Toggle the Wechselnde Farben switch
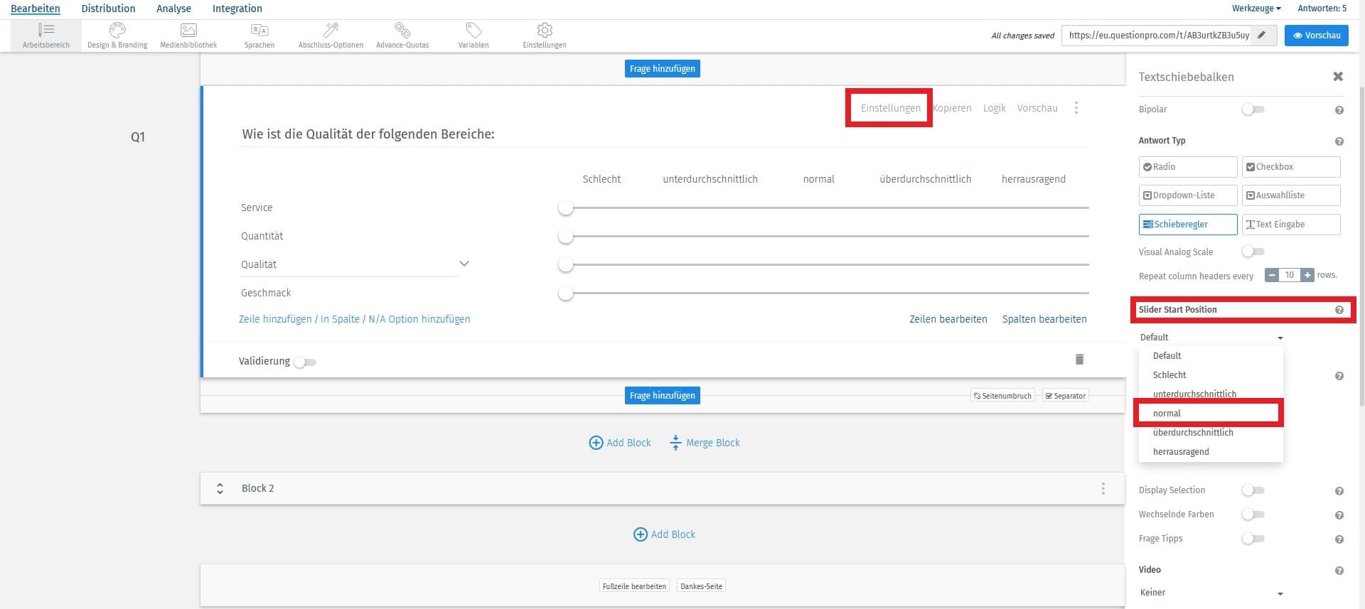The width and height of the screenshot is (1365, 609). pyautogui.click(x=1253, y=514)
